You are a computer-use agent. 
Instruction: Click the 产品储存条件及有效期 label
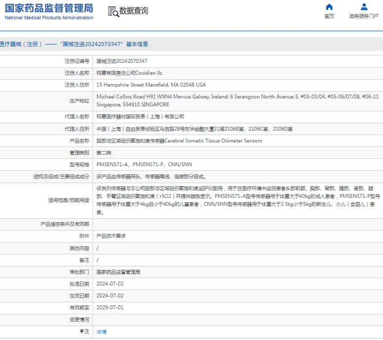click(65, 224)
